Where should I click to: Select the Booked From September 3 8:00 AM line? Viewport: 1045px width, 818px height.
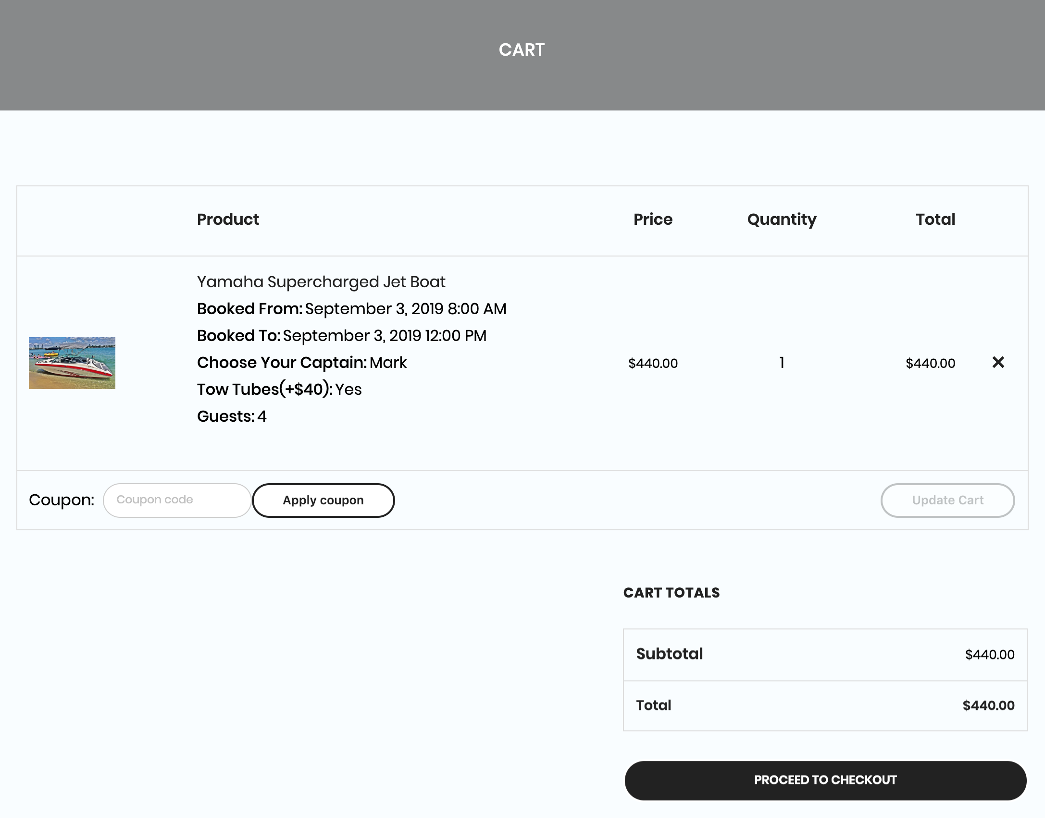[352, 309]
